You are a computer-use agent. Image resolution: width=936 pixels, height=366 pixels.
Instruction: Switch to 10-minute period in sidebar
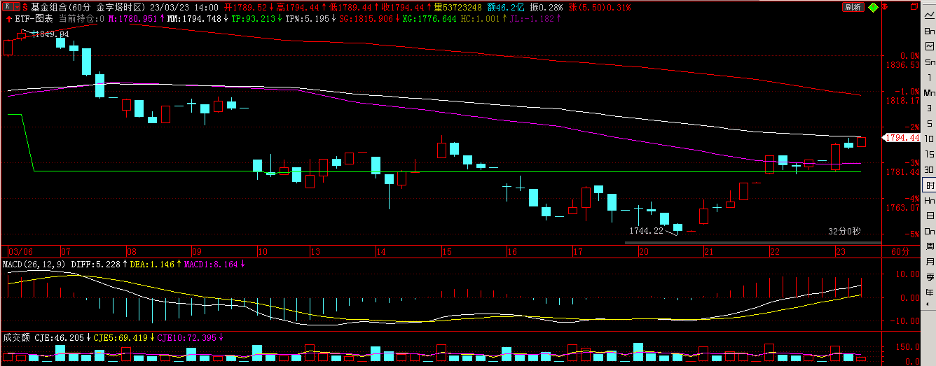[929, 139]
